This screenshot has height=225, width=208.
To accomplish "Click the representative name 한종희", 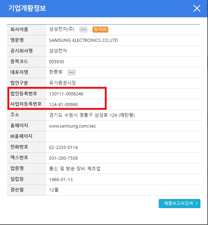I will pos(56,72).
